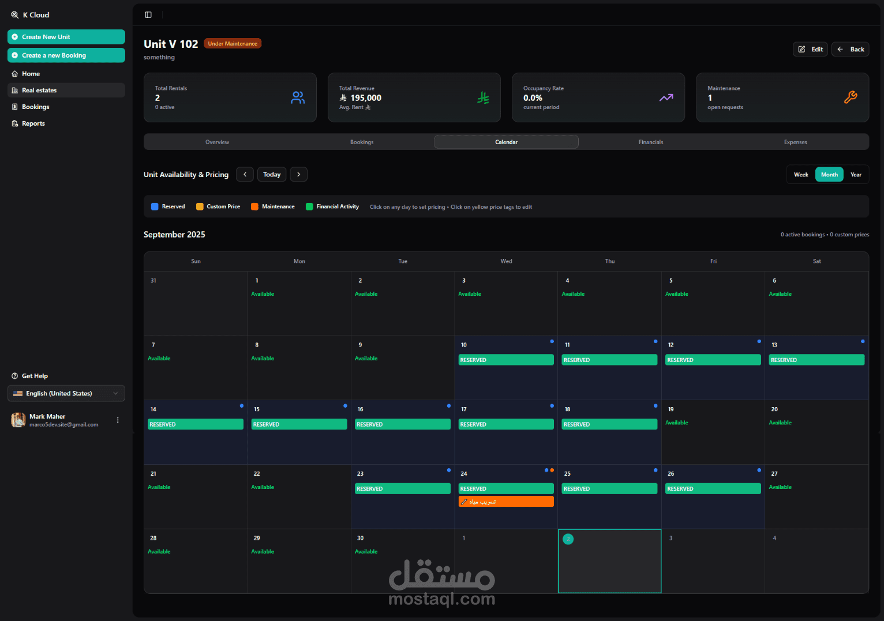Select the Month view toggle
Viewport: 884px width, 621px height.
pos(829,175)
